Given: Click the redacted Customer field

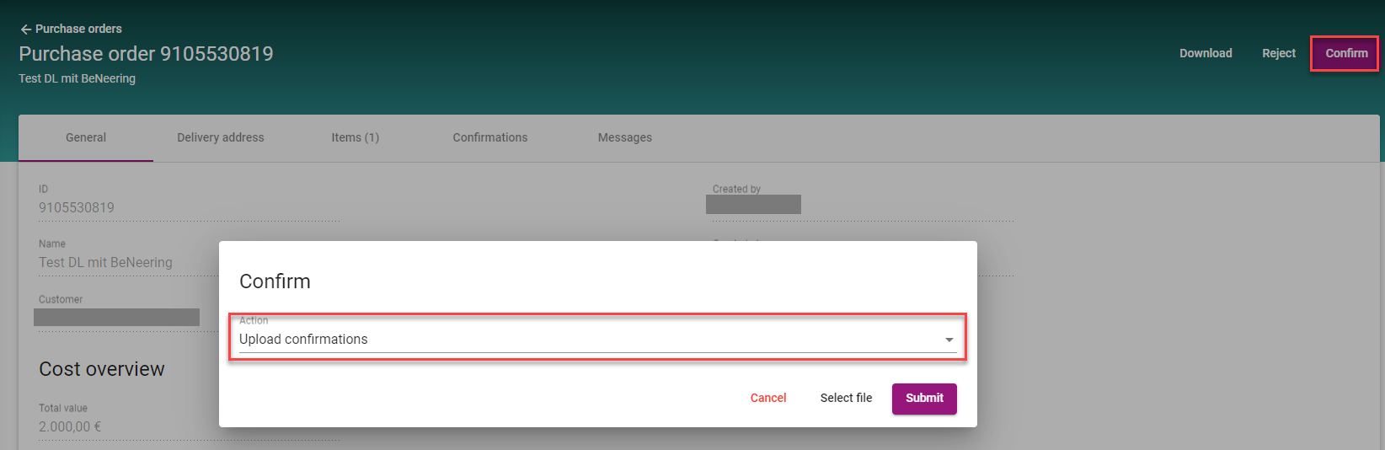Looking at the screenshot, I should click(x=116, y=317).
